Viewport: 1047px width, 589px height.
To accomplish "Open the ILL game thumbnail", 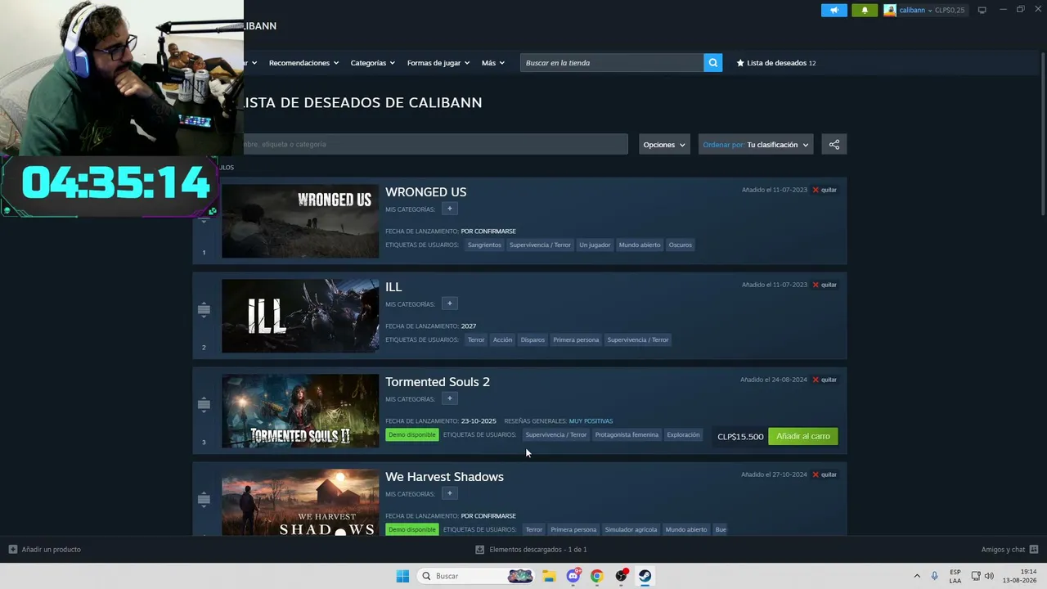I will pos(300,316).
